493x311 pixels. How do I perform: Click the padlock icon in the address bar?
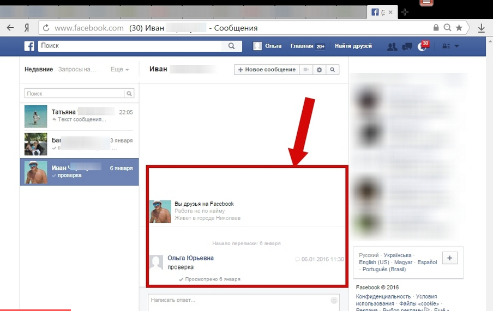tap(436, 28)
